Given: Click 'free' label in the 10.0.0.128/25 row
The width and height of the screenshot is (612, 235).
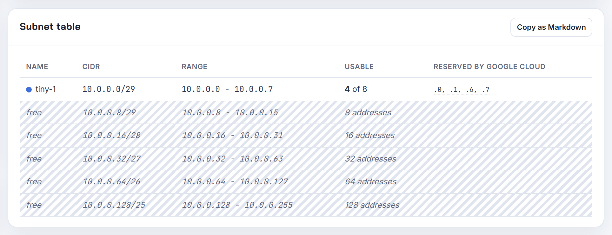Looking at the screenshot, I should [x=34, y=205].
